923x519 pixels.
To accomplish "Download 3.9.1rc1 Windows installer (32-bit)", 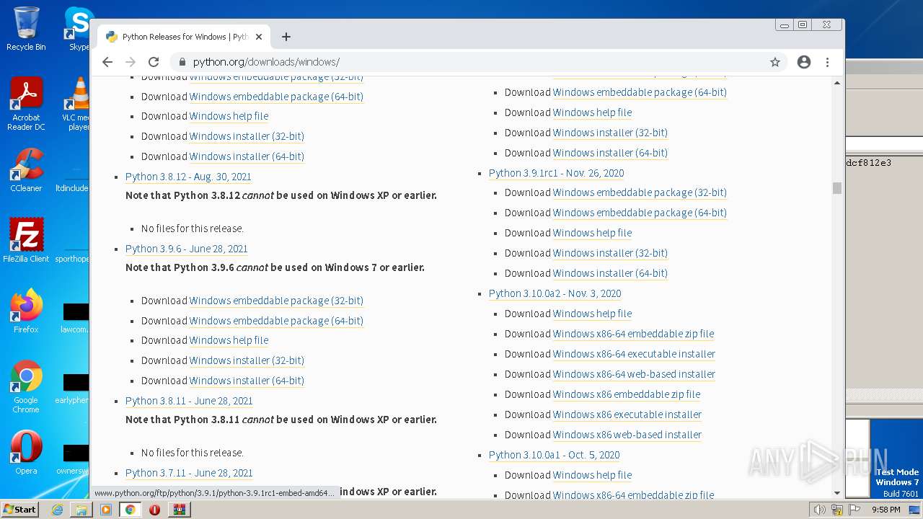I will coord(610,253).
